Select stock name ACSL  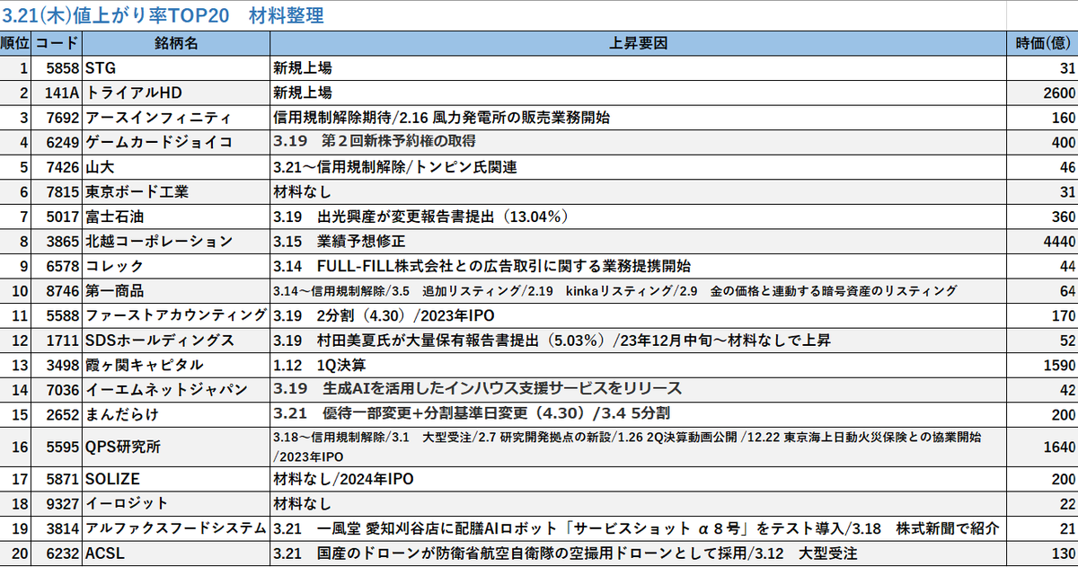click(176, 553)
